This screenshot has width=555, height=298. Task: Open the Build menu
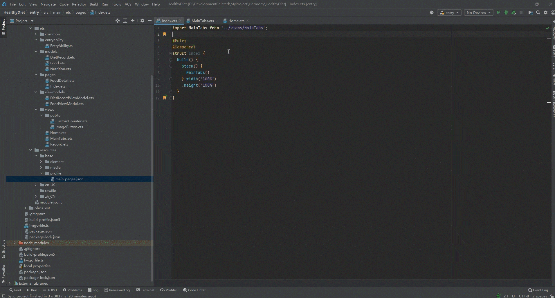[x=94, y=4]
